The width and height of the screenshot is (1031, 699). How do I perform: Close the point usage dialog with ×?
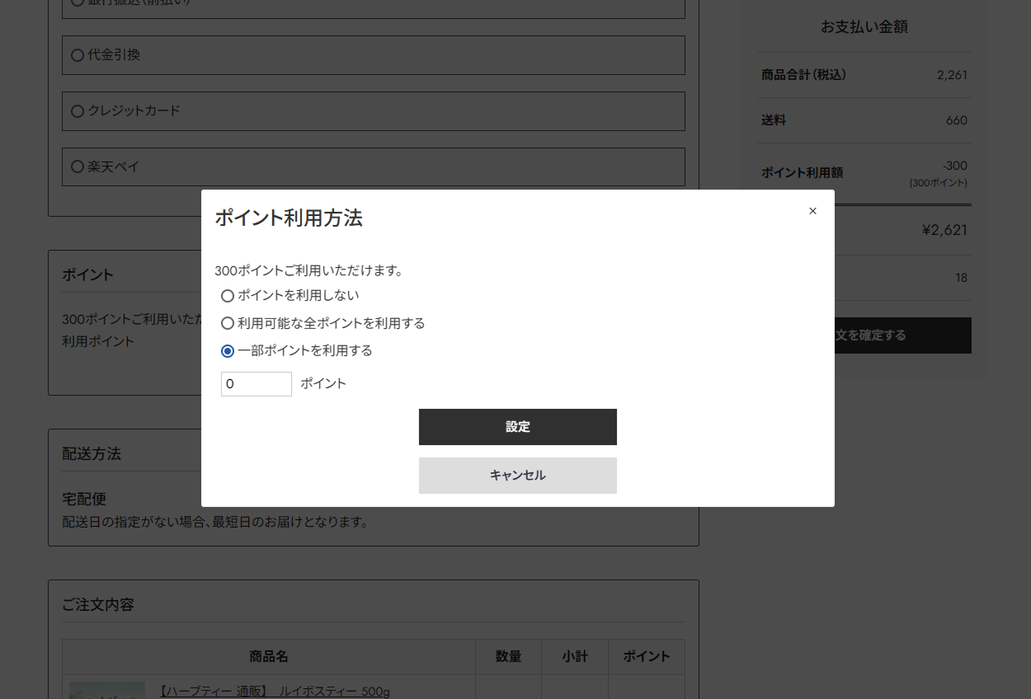click(x=812, y=211)
